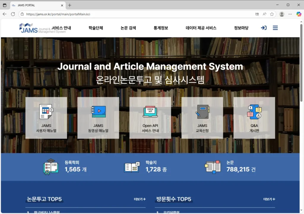304x214 pixels.
Task: Open browser settings and more menu
Action: point(290,14)
